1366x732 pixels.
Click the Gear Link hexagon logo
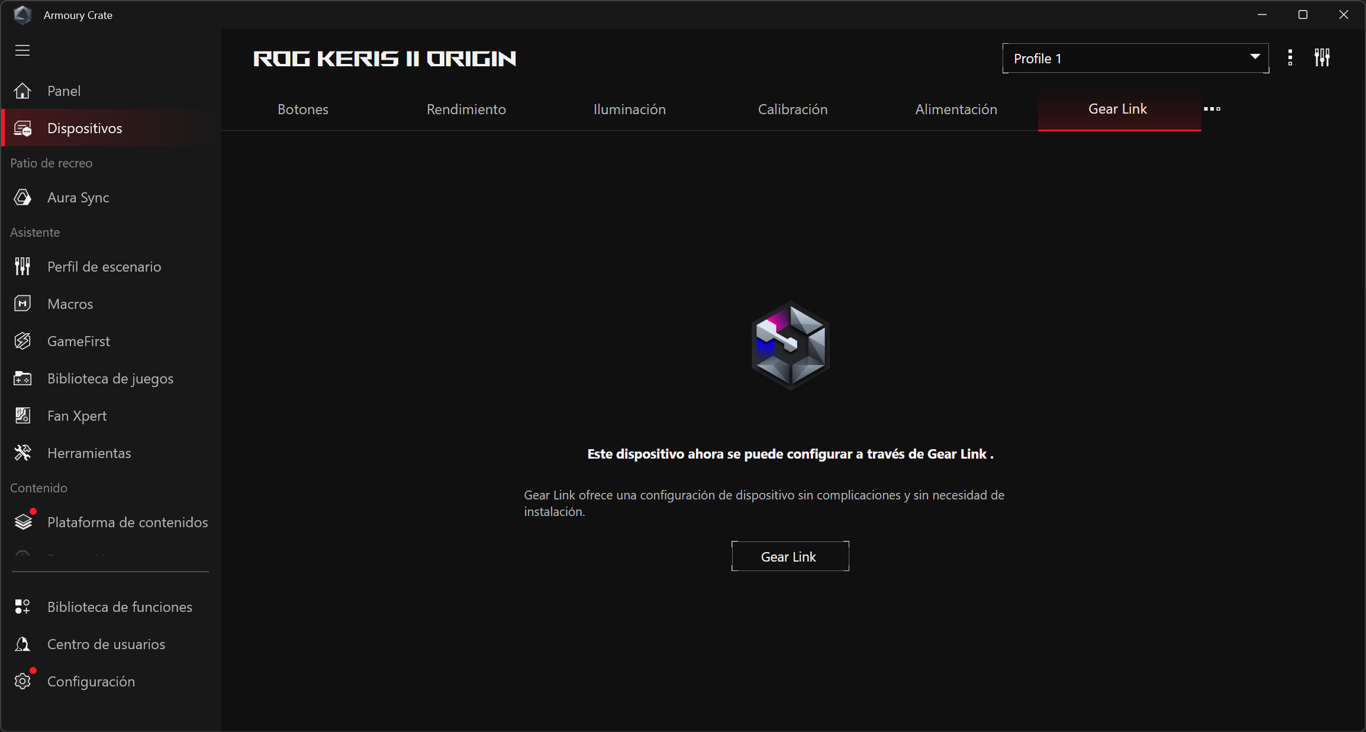[x=790, y=345]
